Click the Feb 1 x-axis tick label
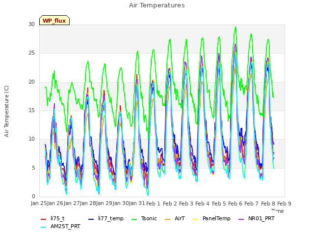Image resolution: width=314 pixels, height=236 pixels. pyautogui.click(x=153, y=204)
